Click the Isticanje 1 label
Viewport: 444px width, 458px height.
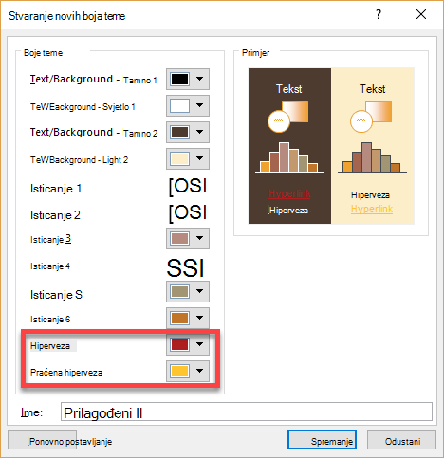tap(56, 189)
